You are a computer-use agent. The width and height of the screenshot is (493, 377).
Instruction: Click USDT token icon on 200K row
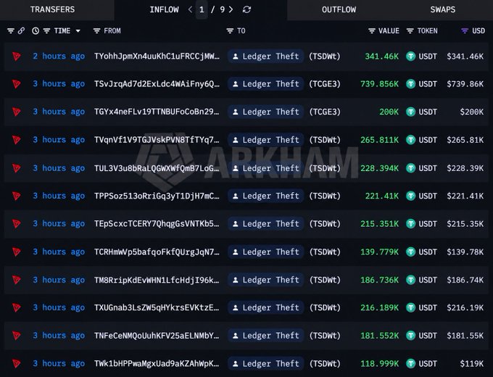[x=410, y=112]
